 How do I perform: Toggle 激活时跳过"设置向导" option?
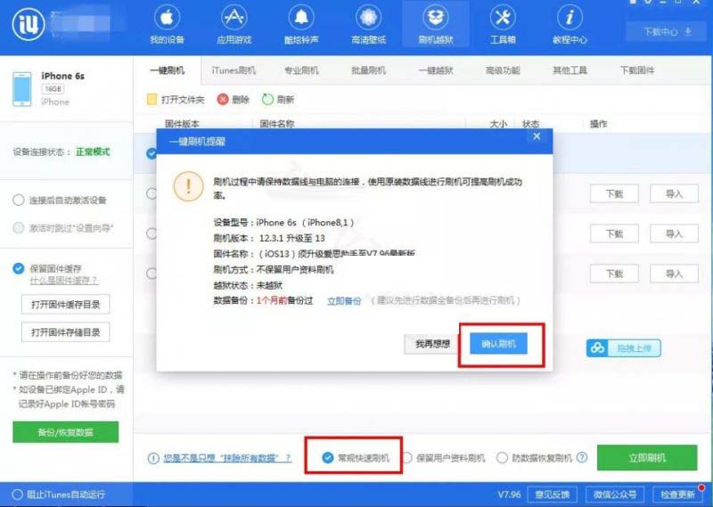pyautogui.click(x=19, y=228)
